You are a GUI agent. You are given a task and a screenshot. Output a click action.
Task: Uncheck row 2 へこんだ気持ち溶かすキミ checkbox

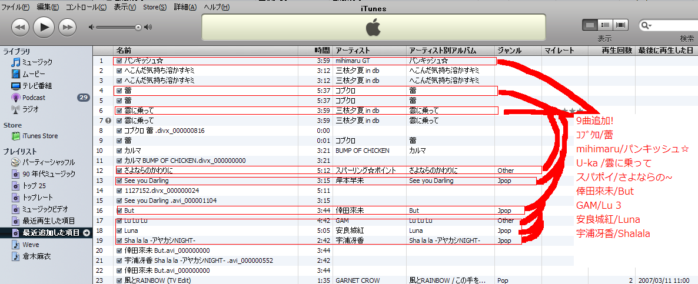119,70
